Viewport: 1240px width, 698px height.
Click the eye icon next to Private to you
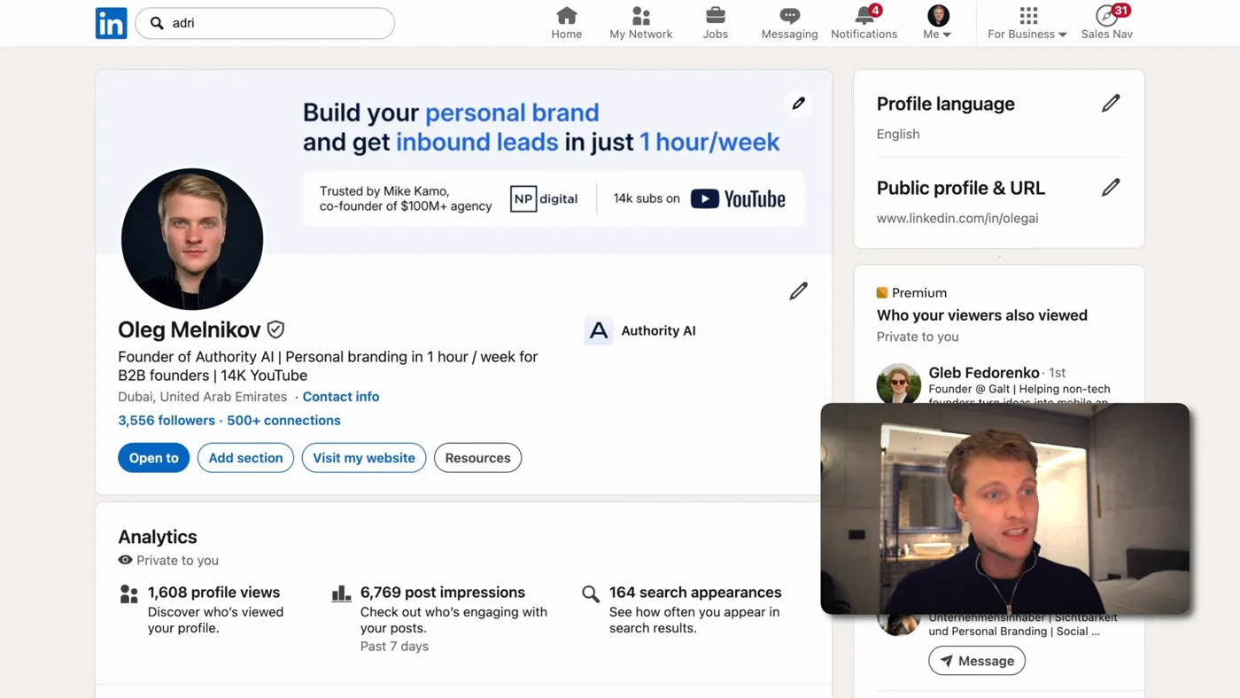click(125, 561)
